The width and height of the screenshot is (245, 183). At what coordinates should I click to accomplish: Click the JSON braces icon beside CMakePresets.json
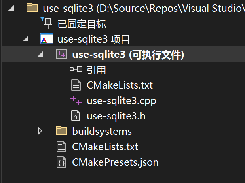click(x=61, y=162)
